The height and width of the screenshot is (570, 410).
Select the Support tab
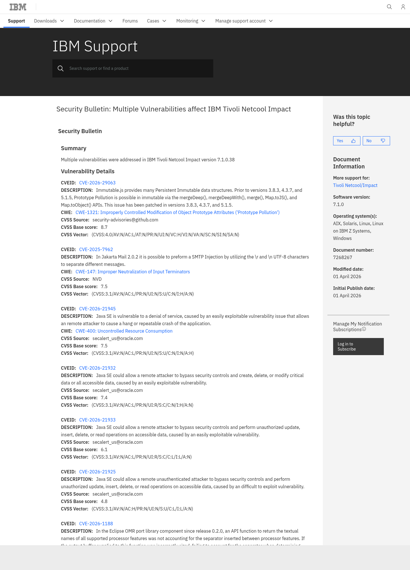[17, 21]
